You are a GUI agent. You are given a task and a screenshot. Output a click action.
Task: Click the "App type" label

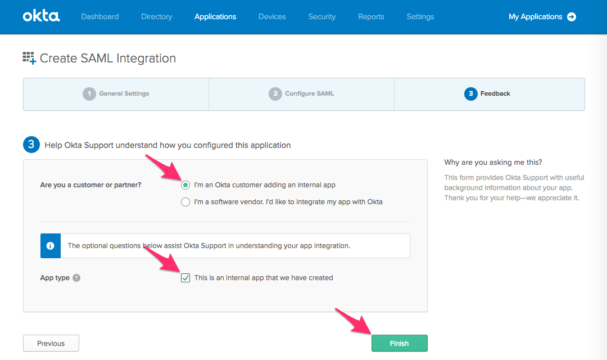[55, 278]
